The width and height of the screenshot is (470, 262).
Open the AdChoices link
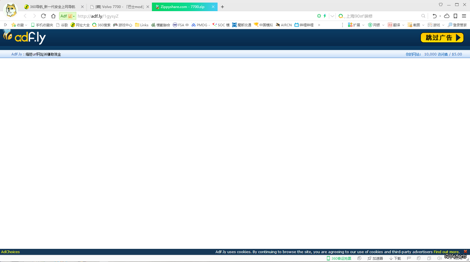[11, 252]
